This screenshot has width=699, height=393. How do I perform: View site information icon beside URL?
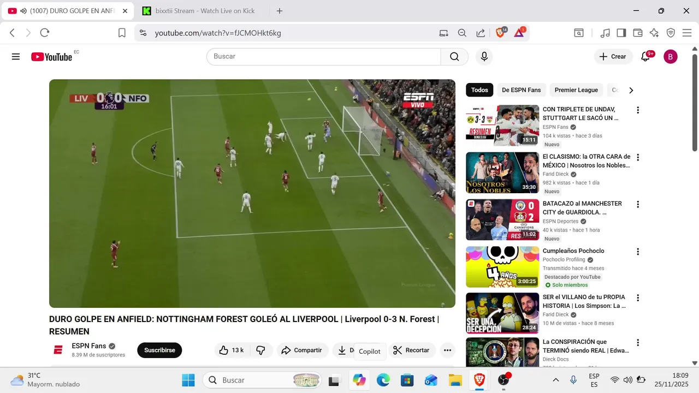(x=143, y=33)
